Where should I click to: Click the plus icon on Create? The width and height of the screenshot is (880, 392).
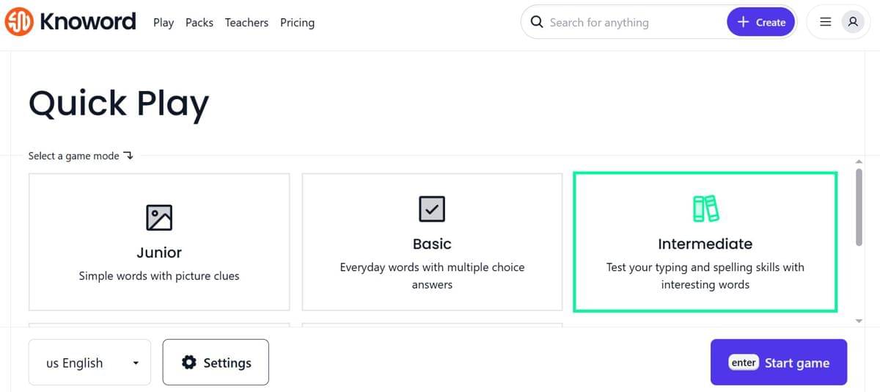click(x=743, y=22)
